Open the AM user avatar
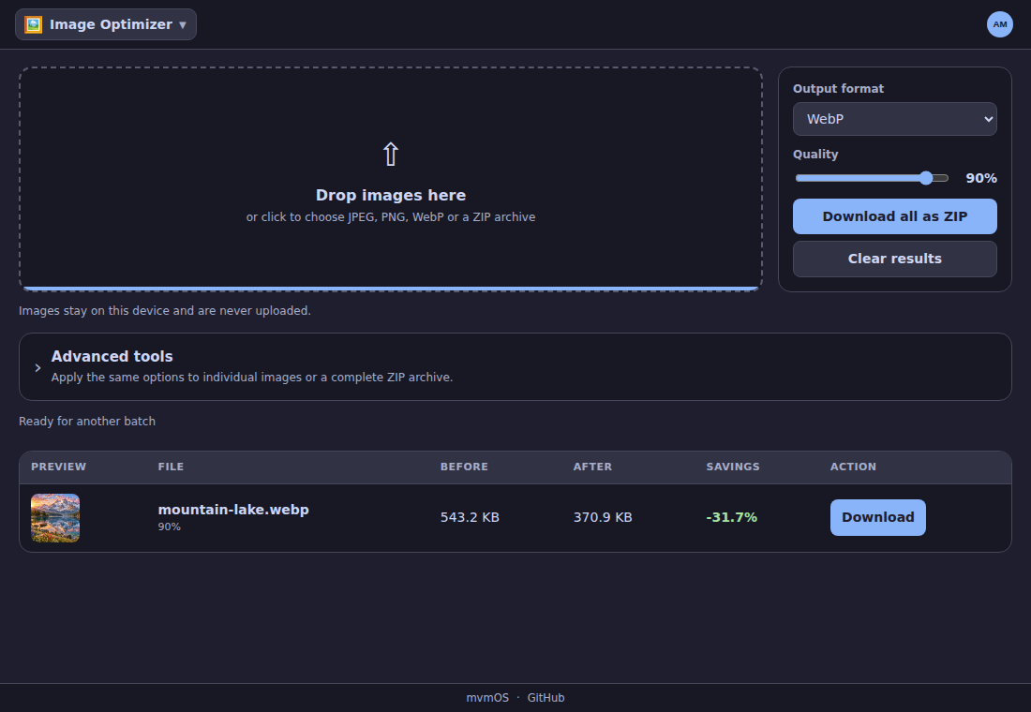The height and width of the screenshot is (712, 1031). 999,24
